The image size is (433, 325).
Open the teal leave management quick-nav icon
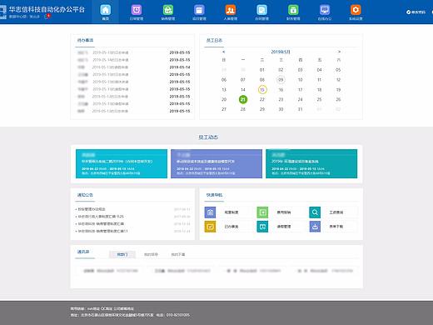[x=262, y=227]
